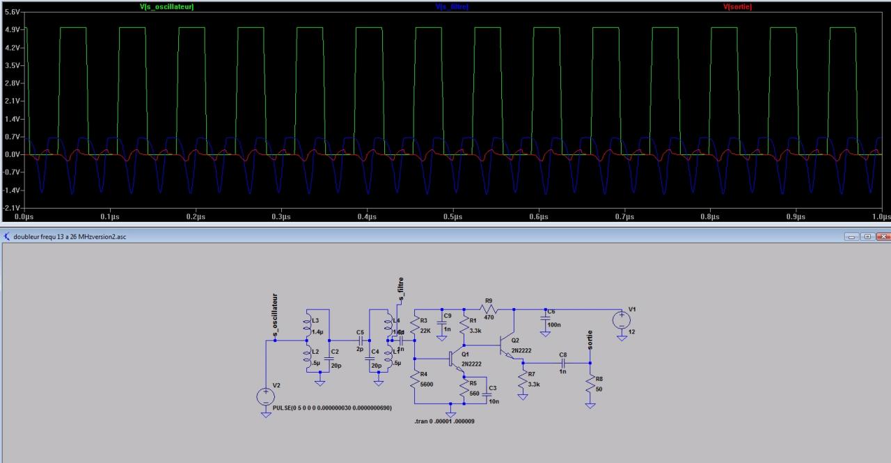891x463 pixels.
Task: Click the 0.5µs time axis label
Action: coord(453,217)
